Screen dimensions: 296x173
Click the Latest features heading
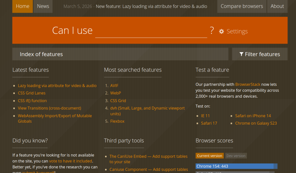click(30, 70)
